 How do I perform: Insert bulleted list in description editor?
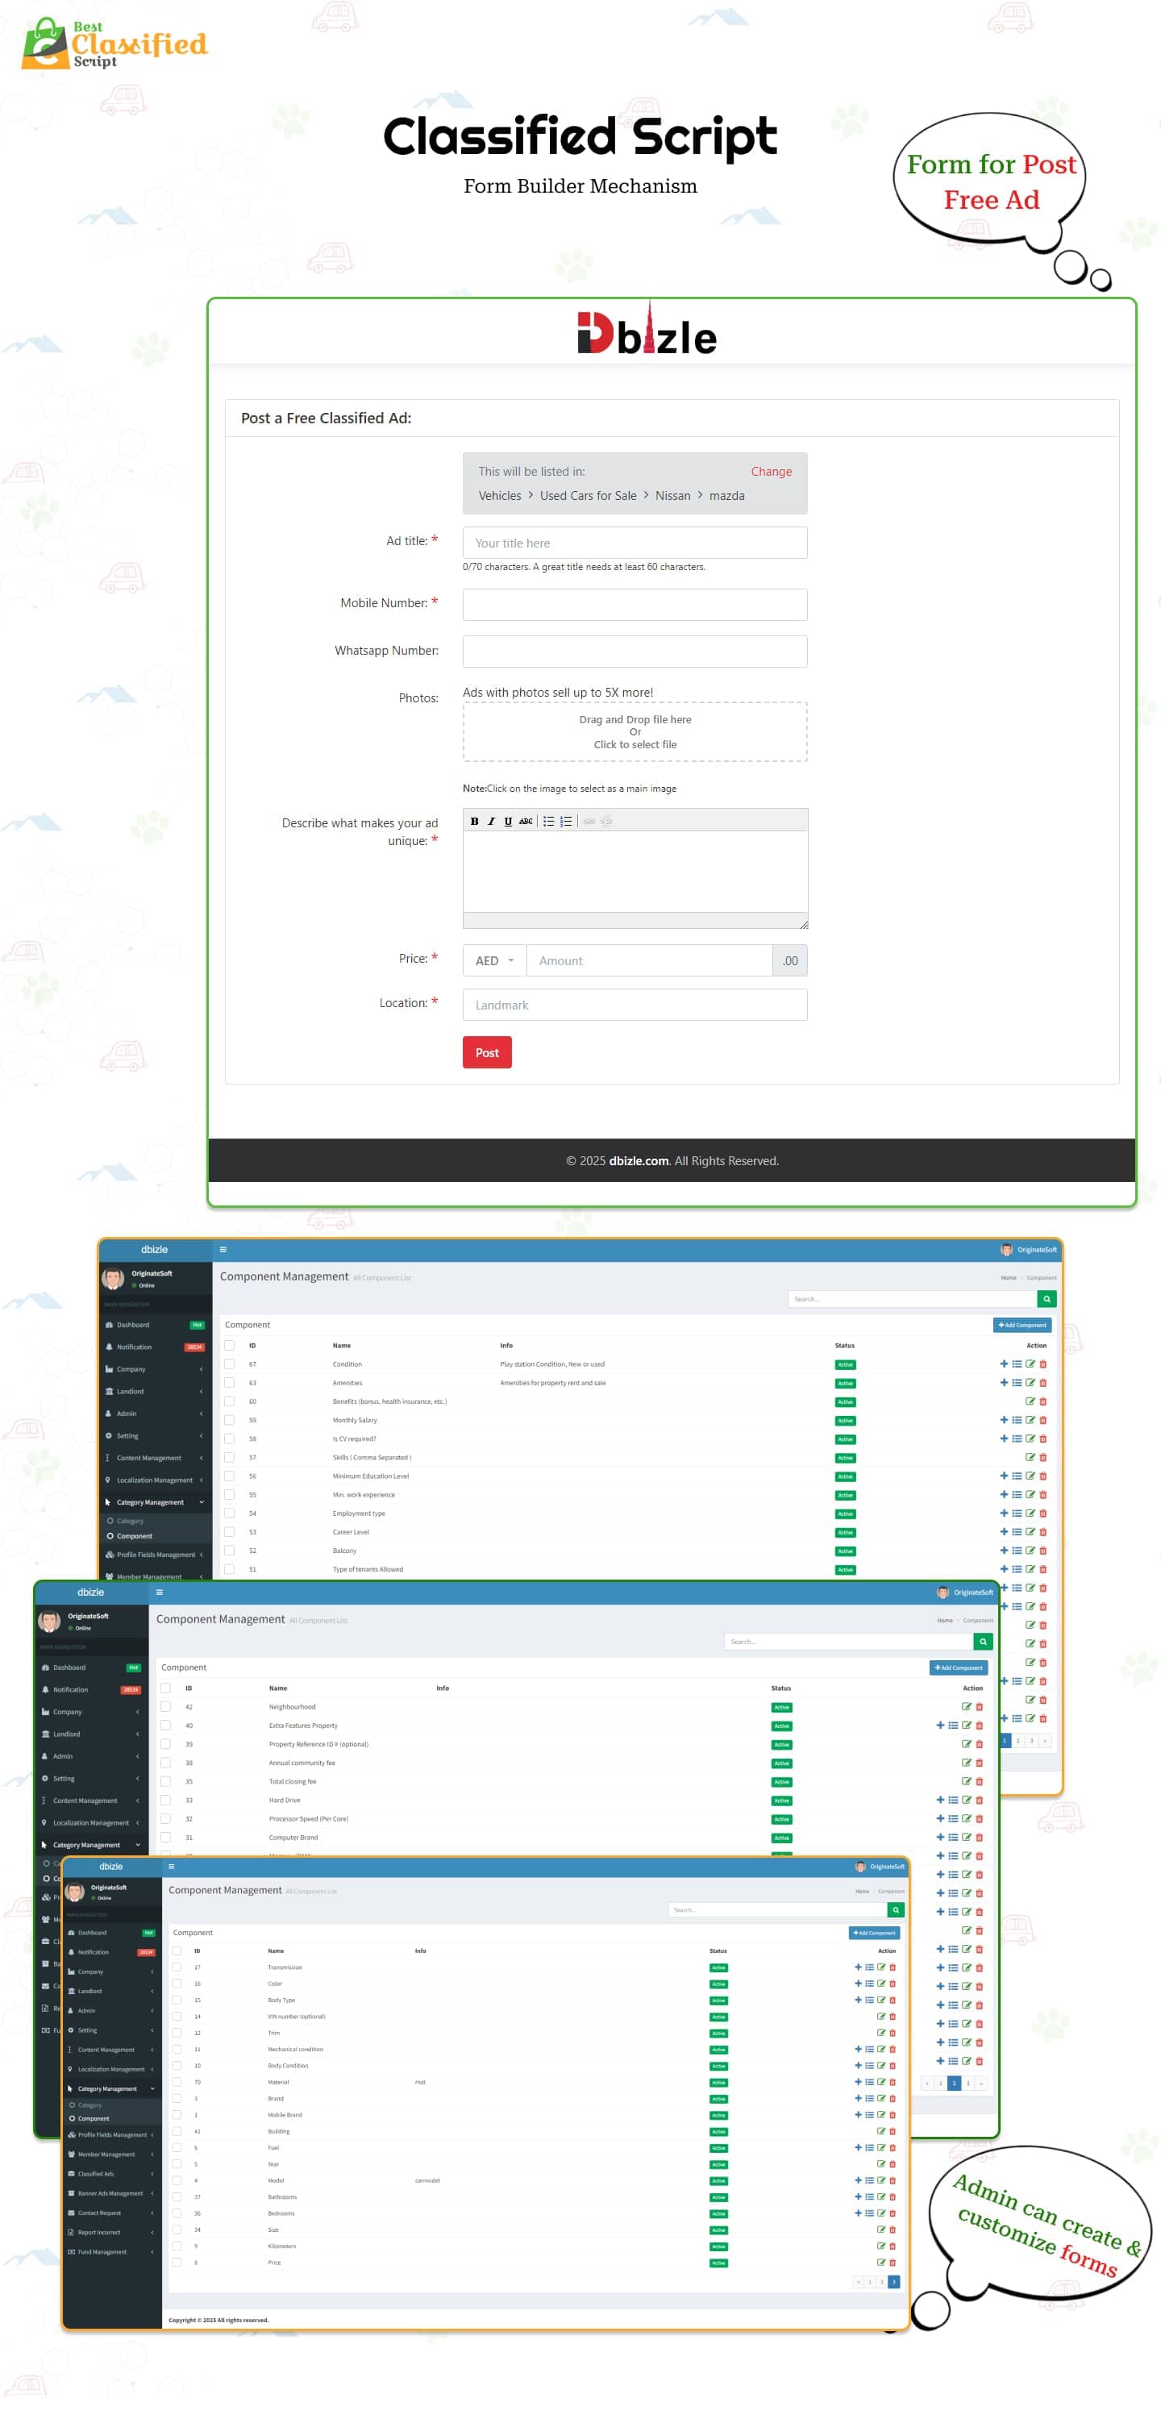pos(548,821)
